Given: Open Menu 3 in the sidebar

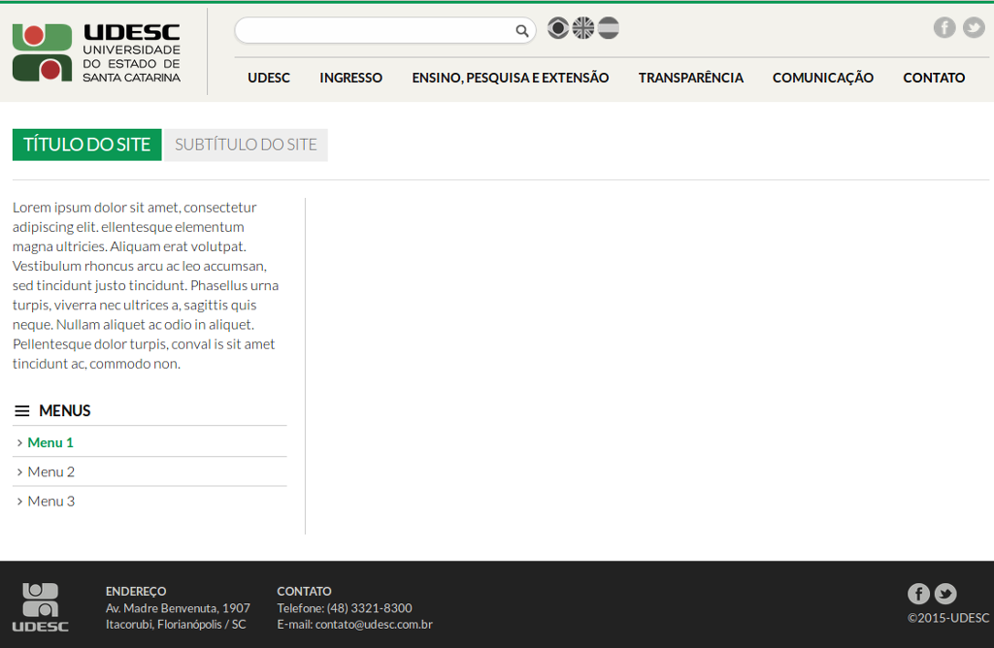Looking at the screenshot, I should pyautogui.click(x=50, y=502).
